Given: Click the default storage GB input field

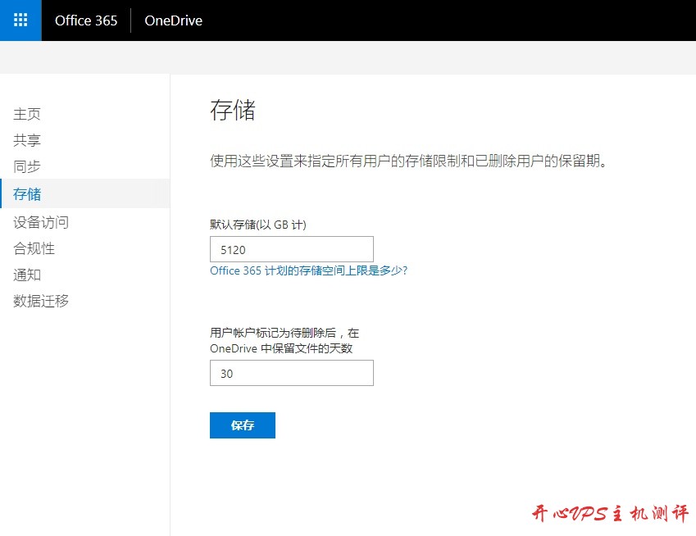Looking at the screenshot, I should (x=291, y=249).
